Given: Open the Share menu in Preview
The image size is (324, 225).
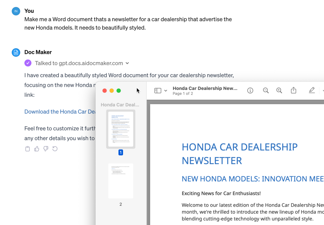Looking at the screenshot, I should point(293,90).
